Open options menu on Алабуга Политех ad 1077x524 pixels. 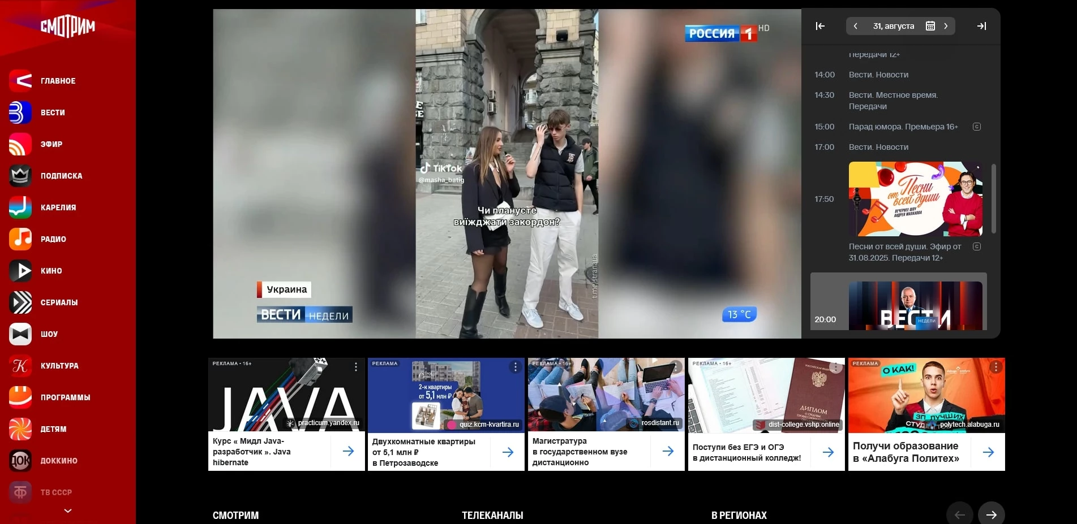click(996, 367)
